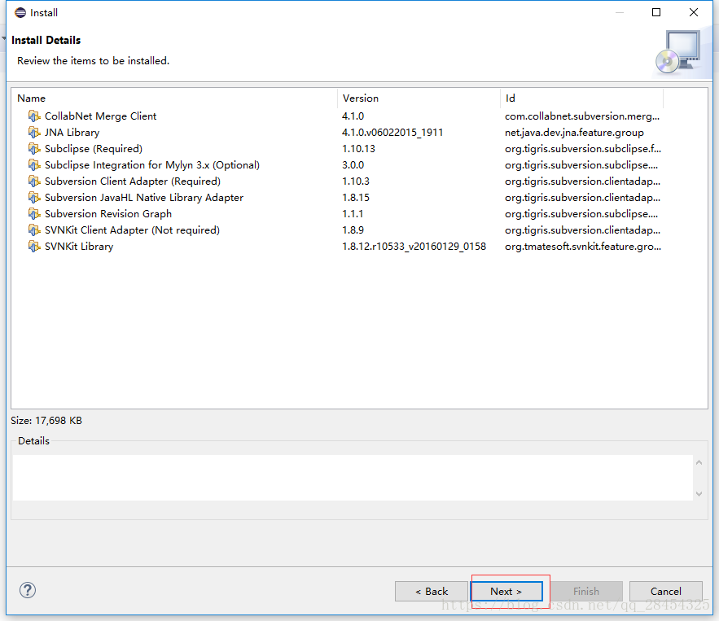
Task: Click the SVNKit Library feature icon
Action: point(34,246)
